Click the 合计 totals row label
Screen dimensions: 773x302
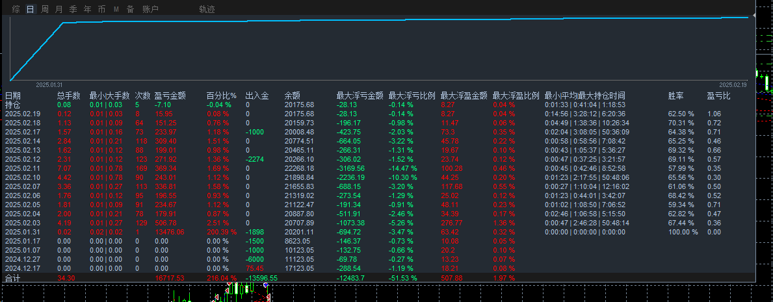13,278
